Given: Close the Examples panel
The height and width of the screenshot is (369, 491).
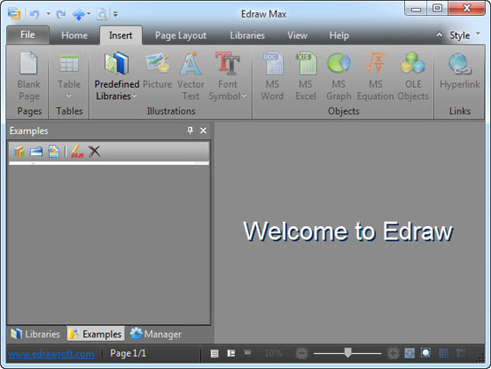Looking at the screenshot, I should pyautogui.click(x=203, y=131).
